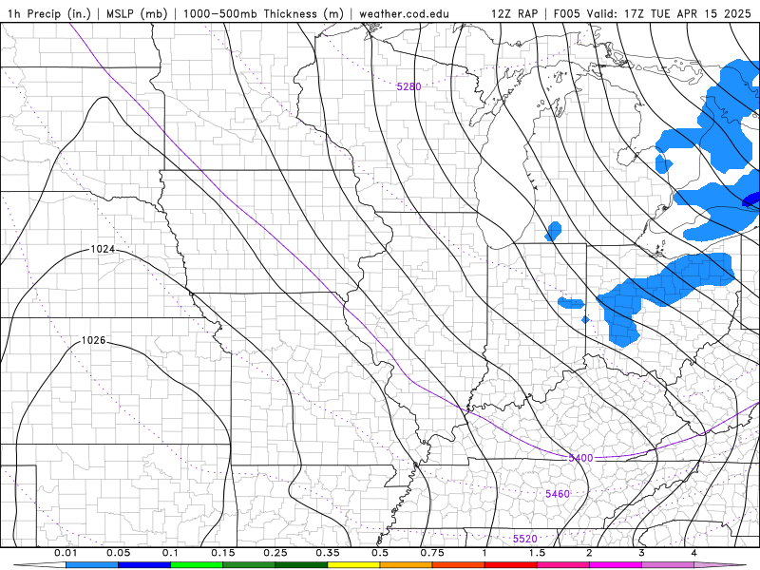Select the magenta legend color segment
The height and width of the screenshot is (570, 760).
point(616,565)
